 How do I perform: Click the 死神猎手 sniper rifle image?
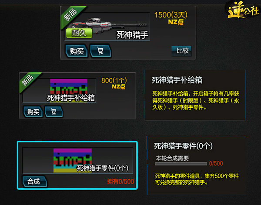pos(108,25)
